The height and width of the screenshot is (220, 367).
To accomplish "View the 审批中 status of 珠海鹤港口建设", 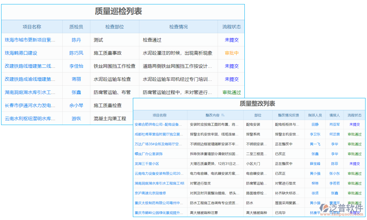I will point(231,53).
